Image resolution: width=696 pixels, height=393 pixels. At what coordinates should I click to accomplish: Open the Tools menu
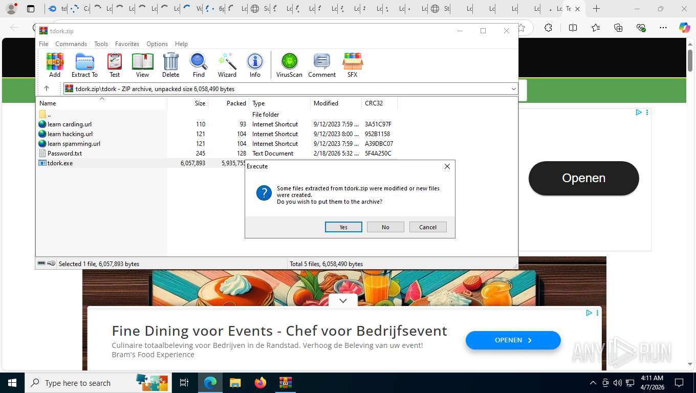coord(101,44)
